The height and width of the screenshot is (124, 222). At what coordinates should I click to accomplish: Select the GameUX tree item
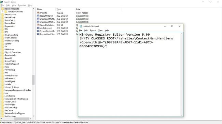tap(8, 58)
